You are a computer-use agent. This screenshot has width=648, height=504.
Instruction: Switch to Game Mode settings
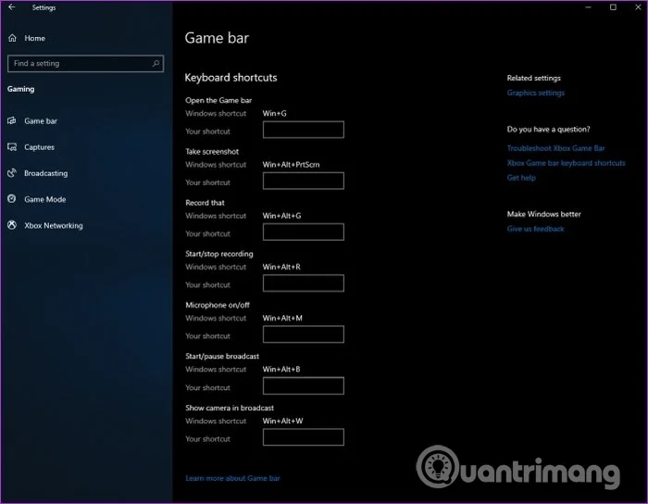click(45, 199)
